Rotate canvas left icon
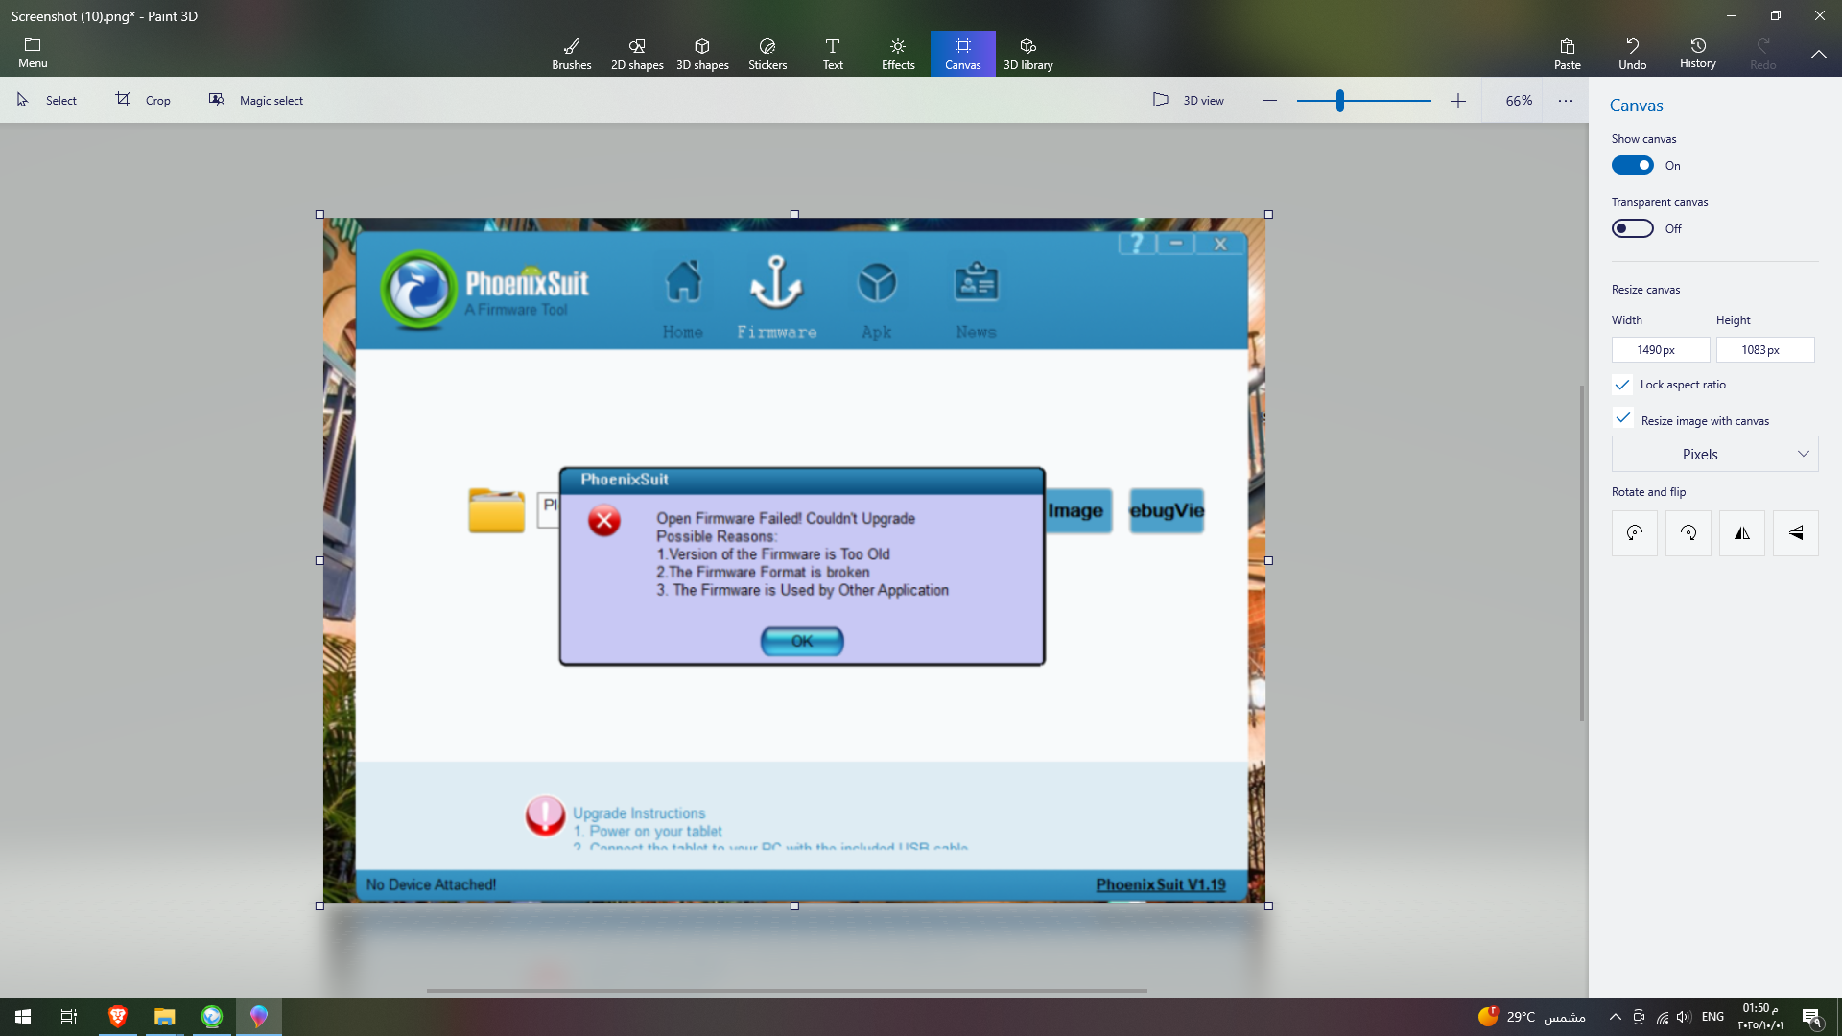Screen dimensions: 1842x1036 point(1635,533)
